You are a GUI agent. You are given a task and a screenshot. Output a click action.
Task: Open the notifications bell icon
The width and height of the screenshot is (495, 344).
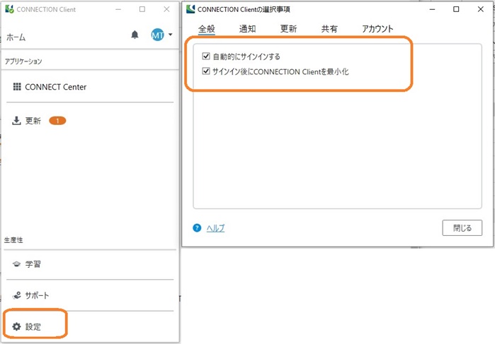pyautogui.click(x=135, y=35)
